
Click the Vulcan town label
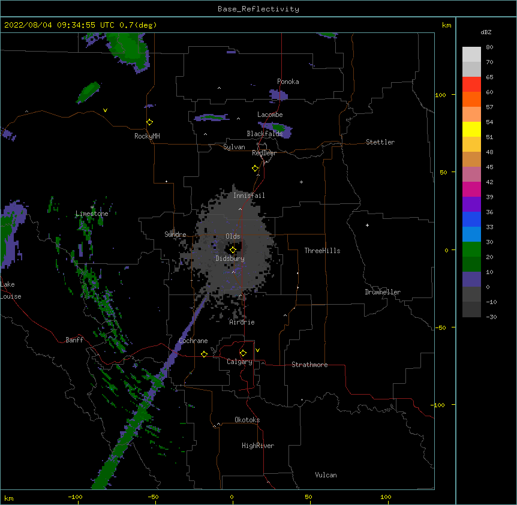point(326,475)
